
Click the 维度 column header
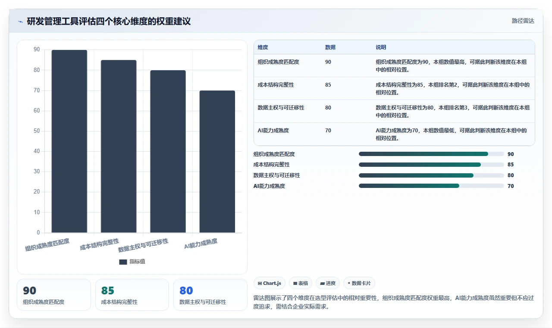click(x=263, y=47)
